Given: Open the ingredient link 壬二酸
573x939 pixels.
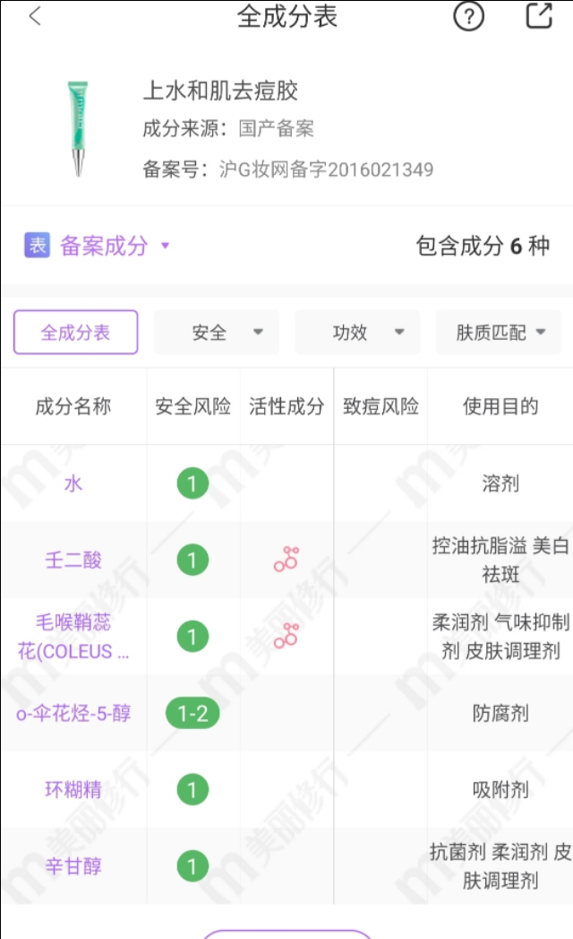Looking at the screenshot, I should pyautogui.click(x=72, y=559).
